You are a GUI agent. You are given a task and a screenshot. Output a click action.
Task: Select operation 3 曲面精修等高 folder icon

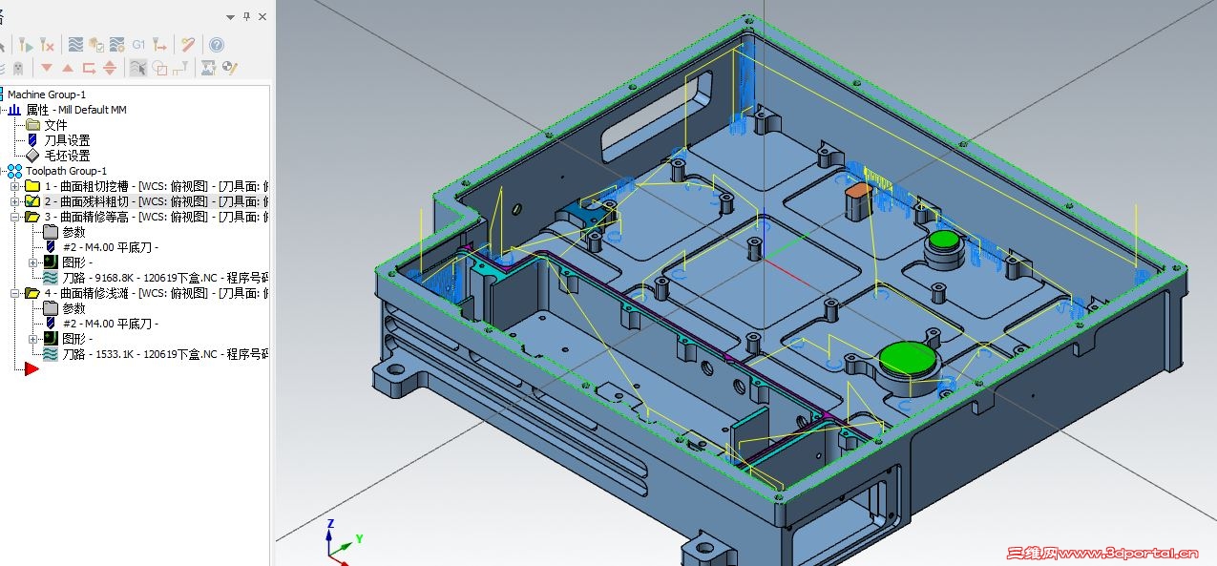(31, 217)
